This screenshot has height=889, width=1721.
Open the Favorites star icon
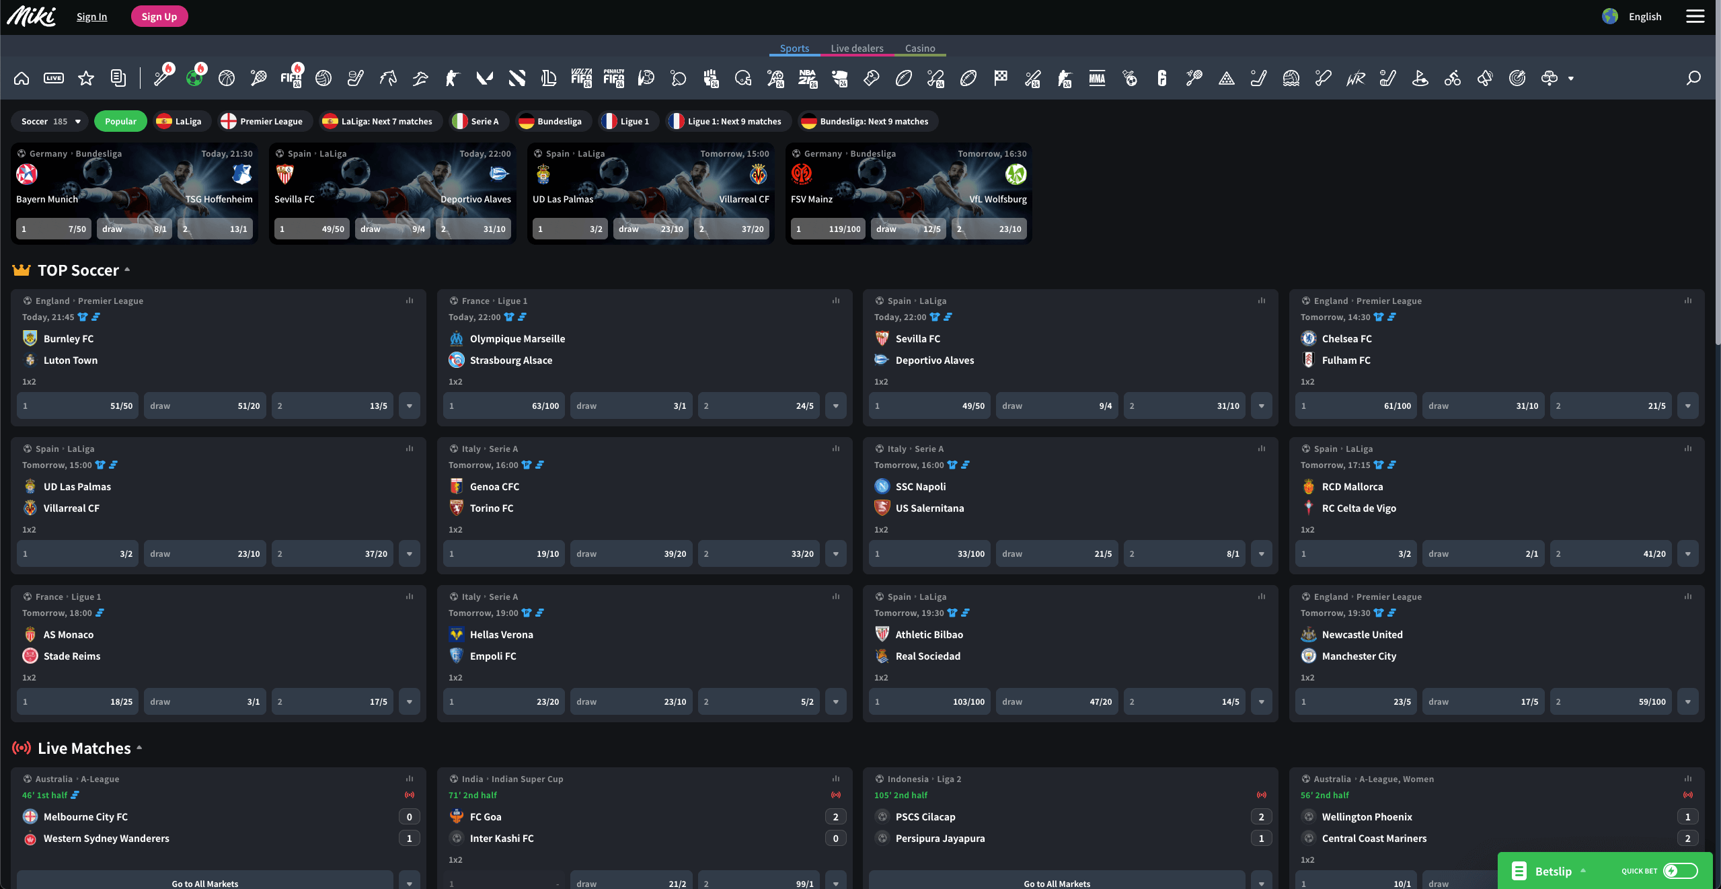coord(86,79)
